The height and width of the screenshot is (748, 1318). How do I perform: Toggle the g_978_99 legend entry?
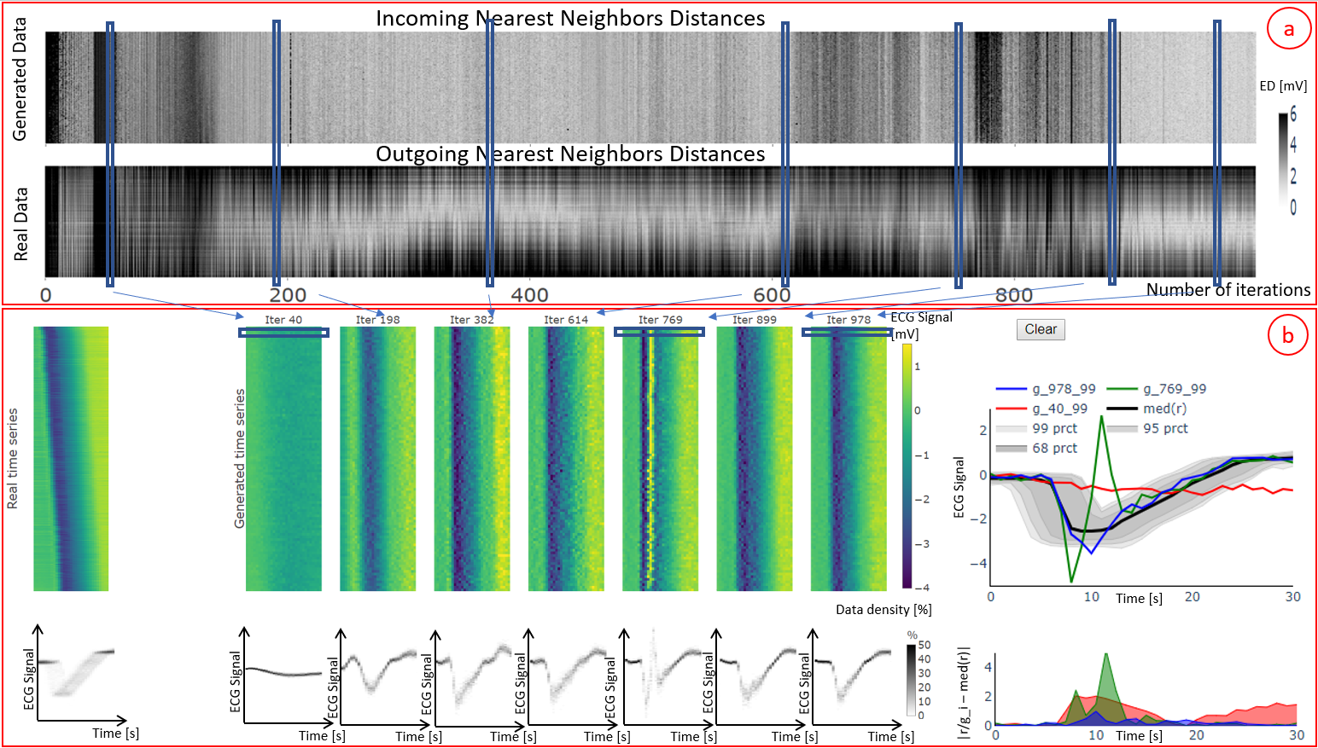[x=1063, y=389]
